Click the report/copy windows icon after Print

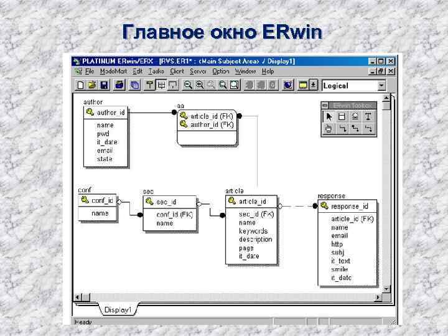click(134, 85)
